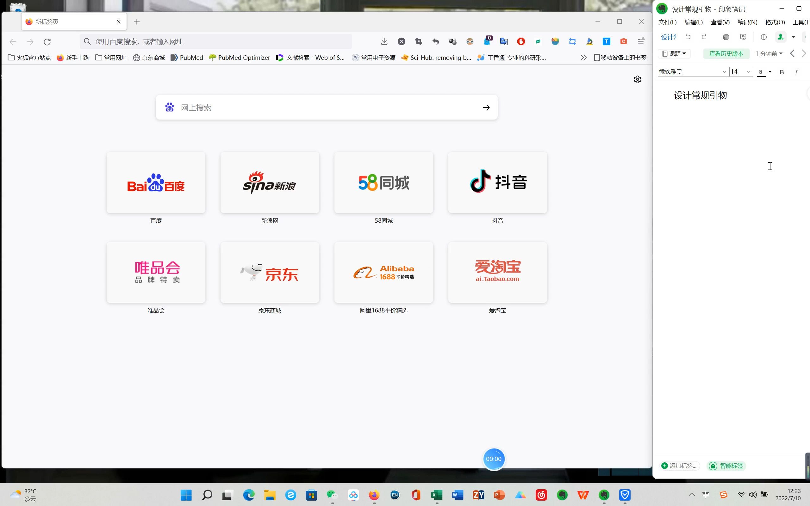This screenshot has height=506, width=810.
Task: Open the 笔记(N) menu
Action: tap(747, 22)
